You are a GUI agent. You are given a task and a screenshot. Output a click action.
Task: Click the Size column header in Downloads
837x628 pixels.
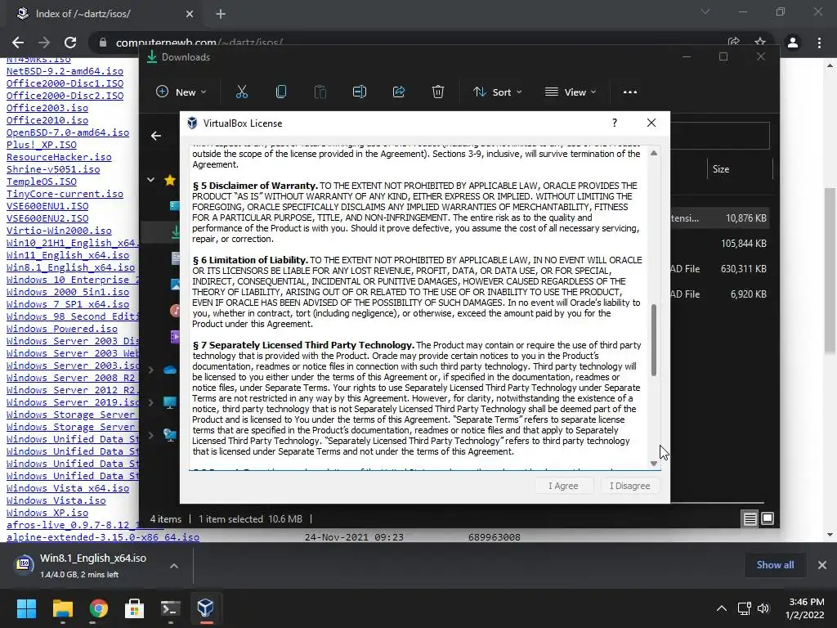(x=739, y=169)
